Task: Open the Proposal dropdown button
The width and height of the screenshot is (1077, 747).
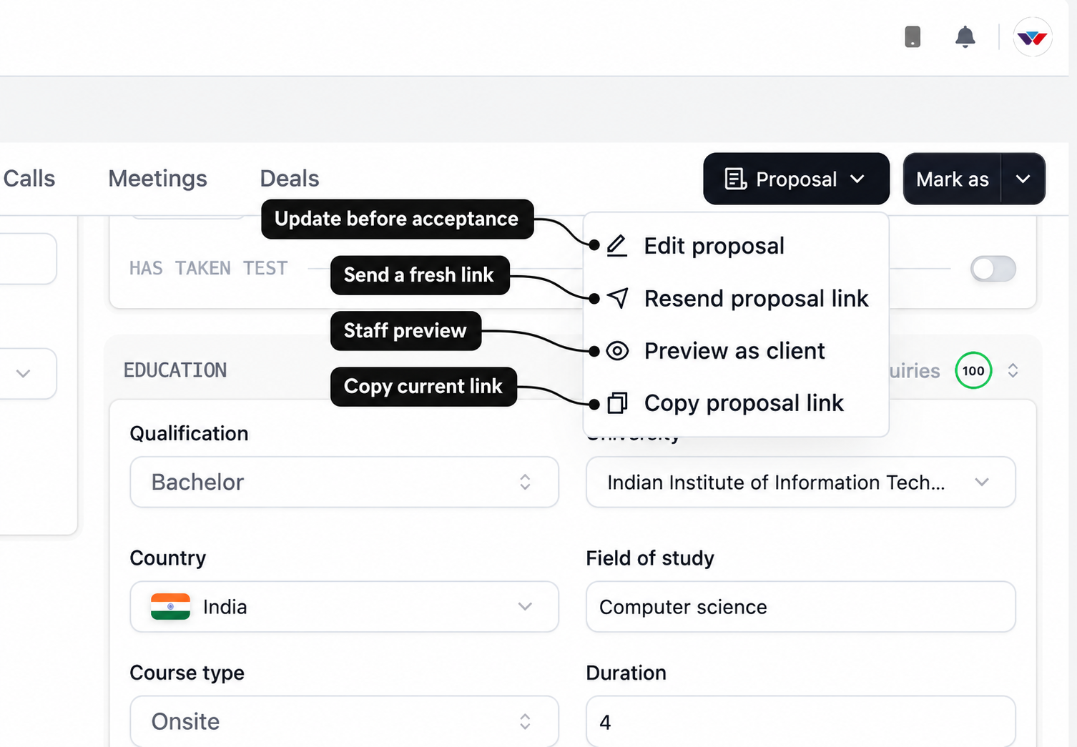Action: coord(796,179)
